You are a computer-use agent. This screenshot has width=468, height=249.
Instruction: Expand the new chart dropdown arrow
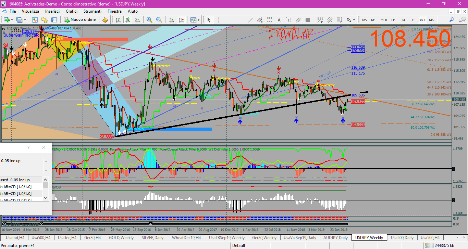tap(12, 20)
